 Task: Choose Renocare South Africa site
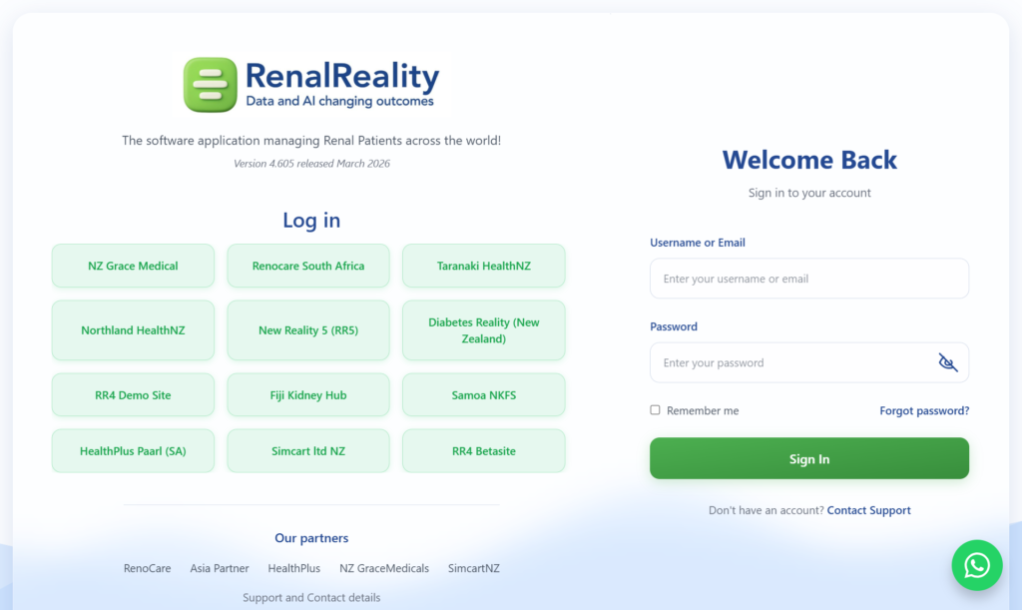pos(308,266)
